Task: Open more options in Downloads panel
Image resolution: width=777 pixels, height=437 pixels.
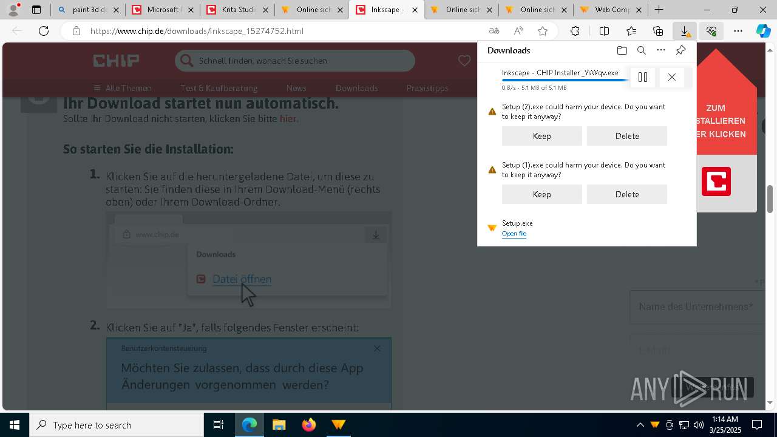Action: pyautogui.click(x=661, y=50)
